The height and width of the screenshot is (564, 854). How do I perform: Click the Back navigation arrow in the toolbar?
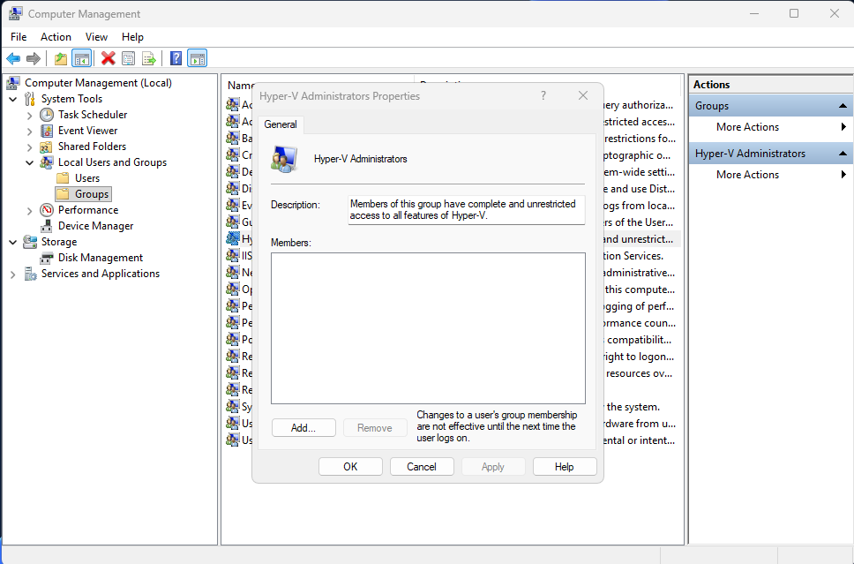click(13, 57)
